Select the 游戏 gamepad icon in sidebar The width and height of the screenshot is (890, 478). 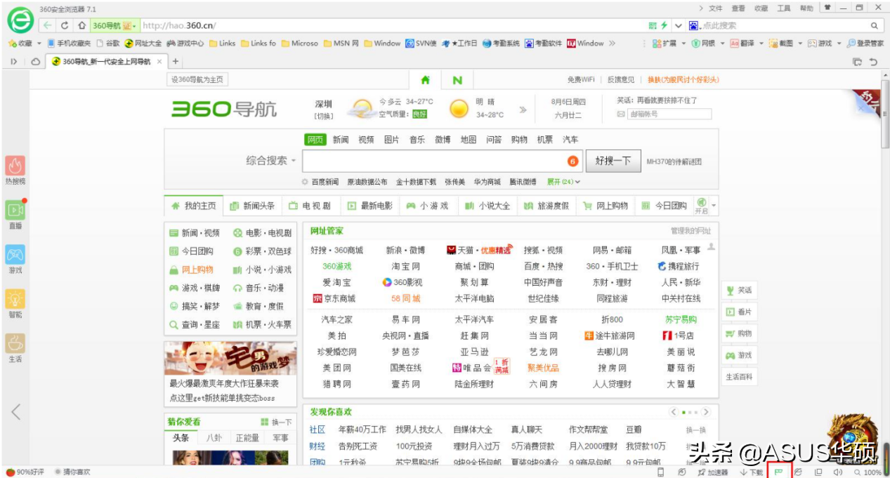coord(15,255)
